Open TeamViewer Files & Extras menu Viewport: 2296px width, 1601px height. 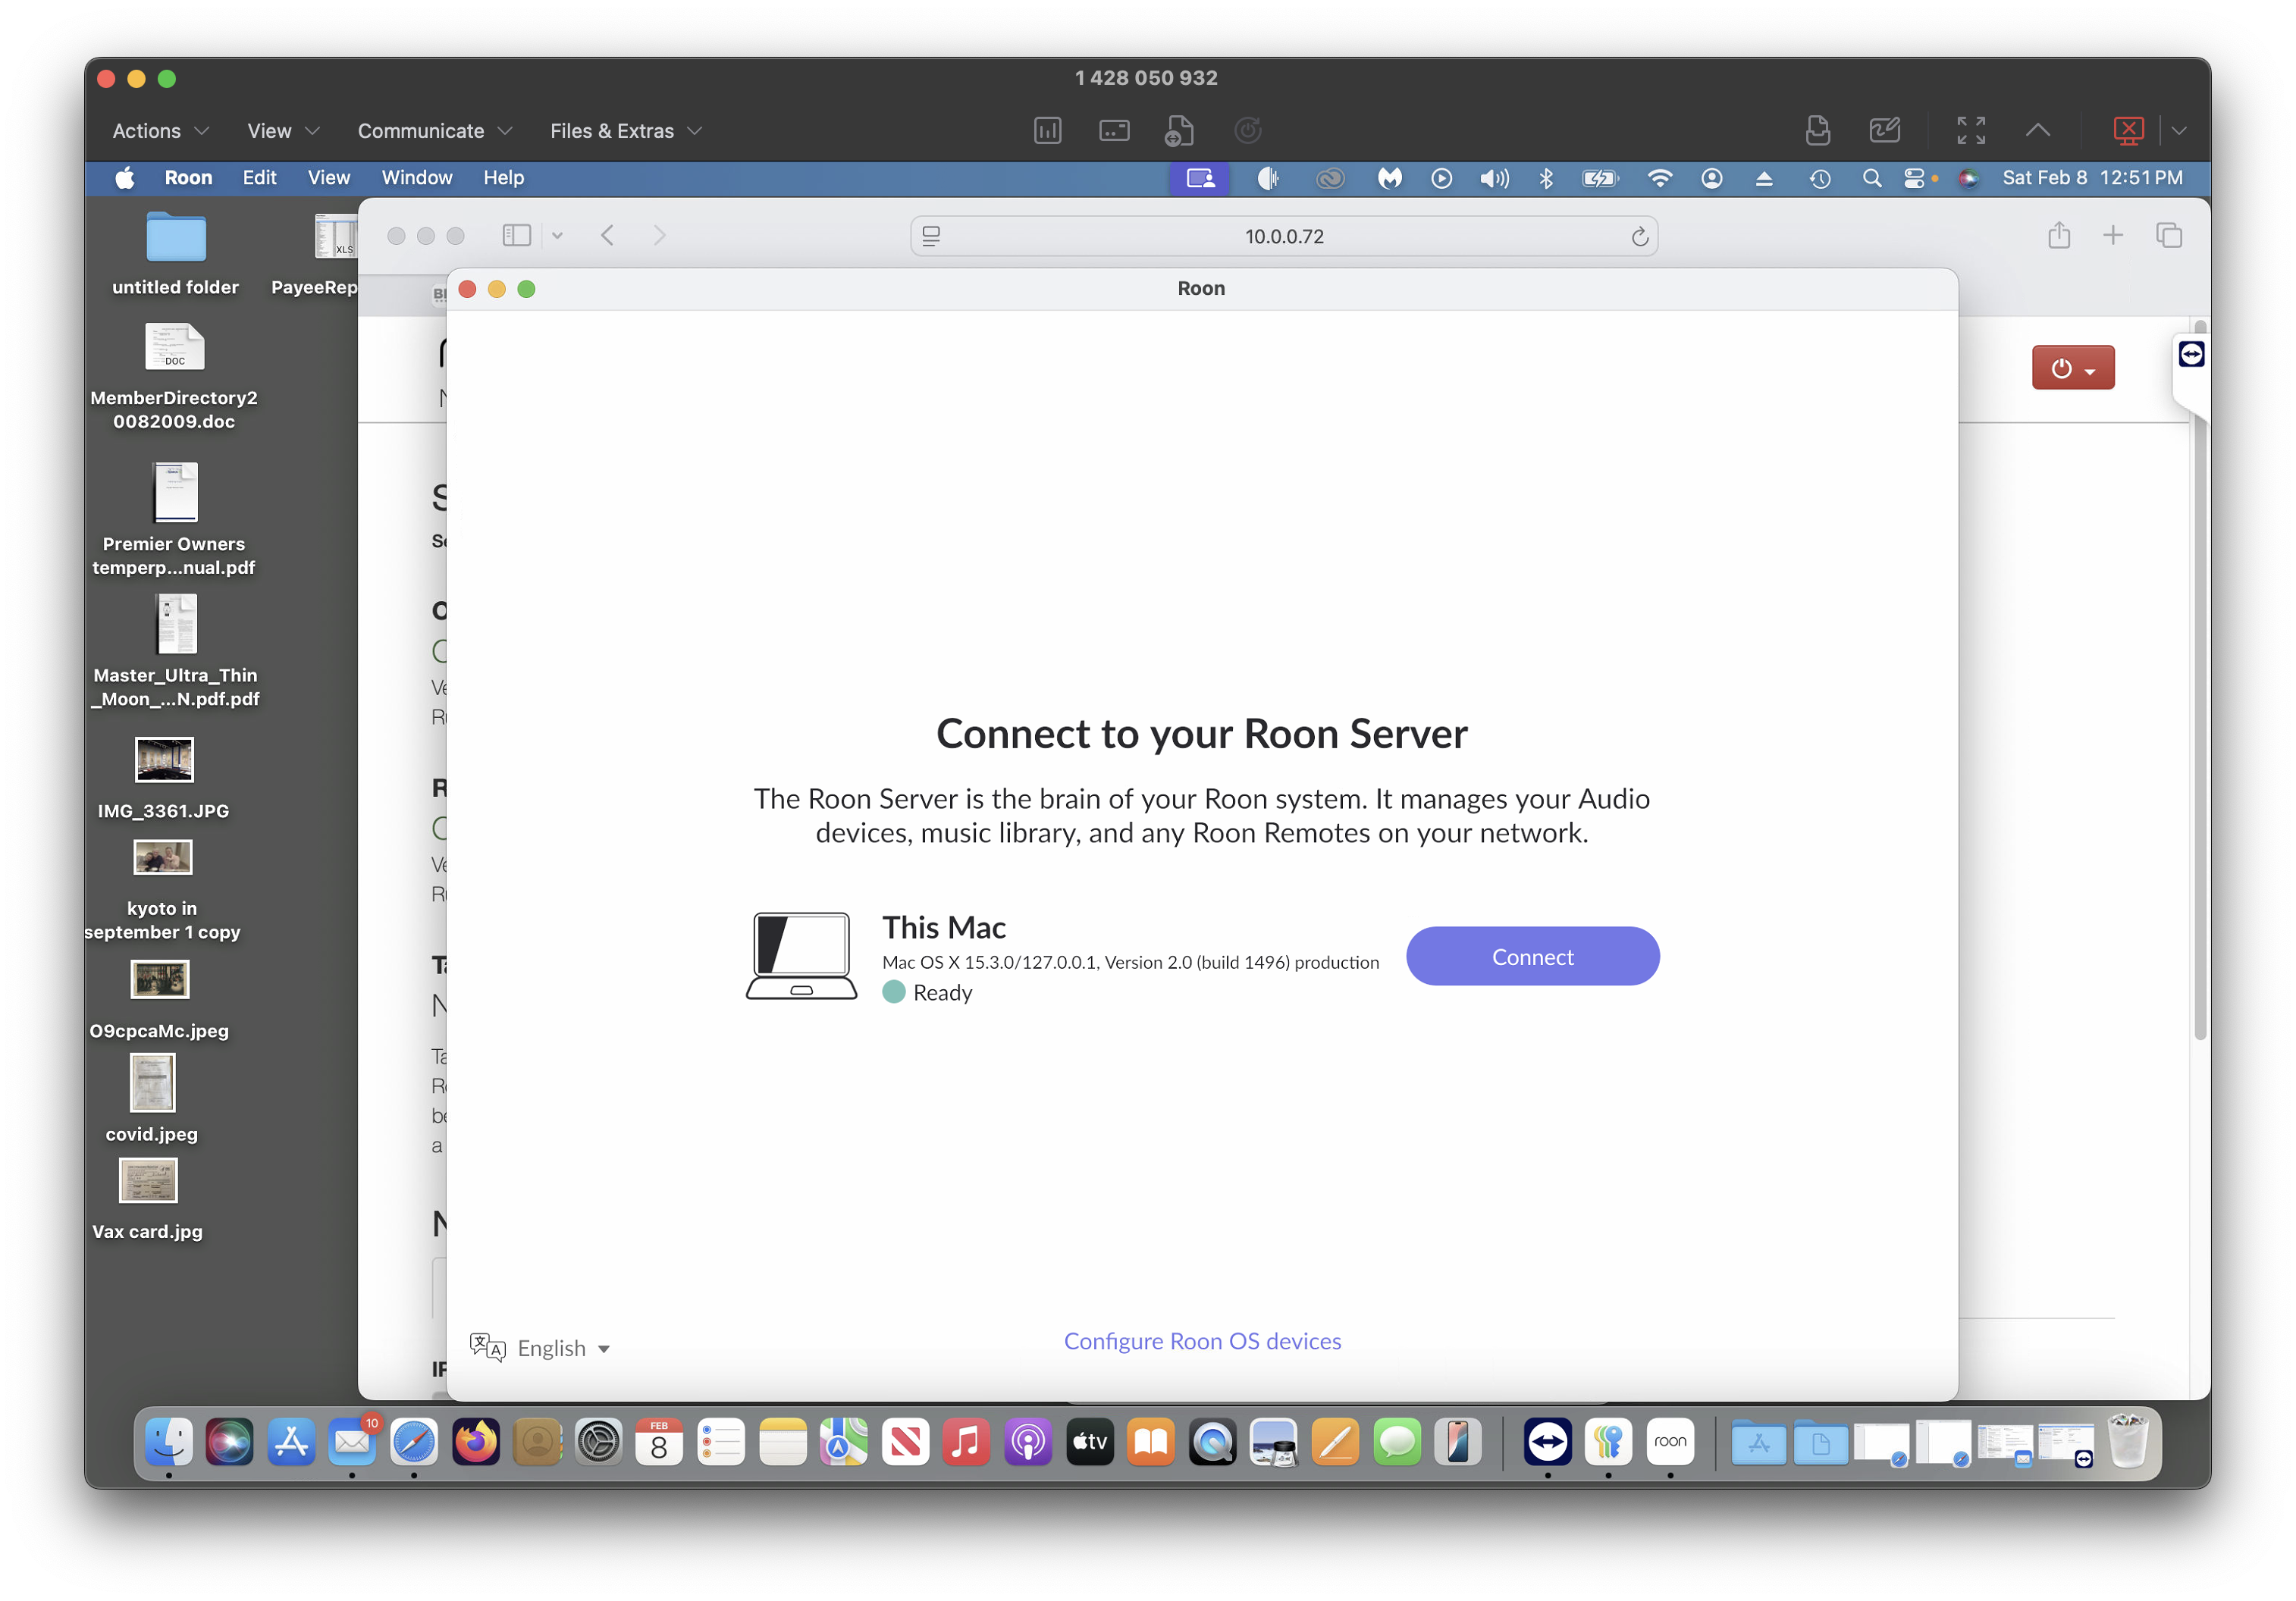click(x=626, y=131)
